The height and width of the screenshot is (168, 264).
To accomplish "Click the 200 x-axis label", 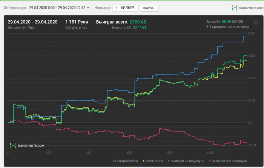I will pyautogui.click(x=48, y=153).
